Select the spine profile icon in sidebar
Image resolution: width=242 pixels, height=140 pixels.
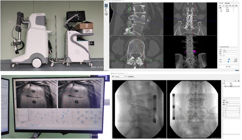(x=106, y=10)
